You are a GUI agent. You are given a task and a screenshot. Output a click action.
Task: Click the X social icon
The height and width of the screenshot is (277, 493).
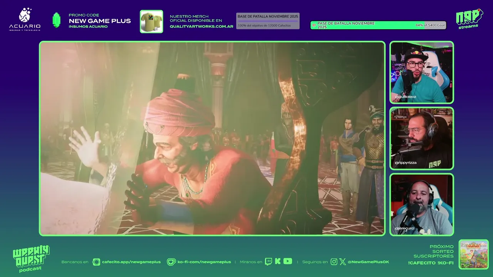coord(342,262)
